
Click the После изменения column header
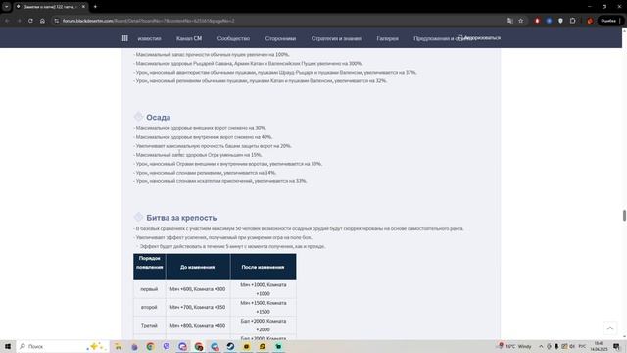click(263, 267)
